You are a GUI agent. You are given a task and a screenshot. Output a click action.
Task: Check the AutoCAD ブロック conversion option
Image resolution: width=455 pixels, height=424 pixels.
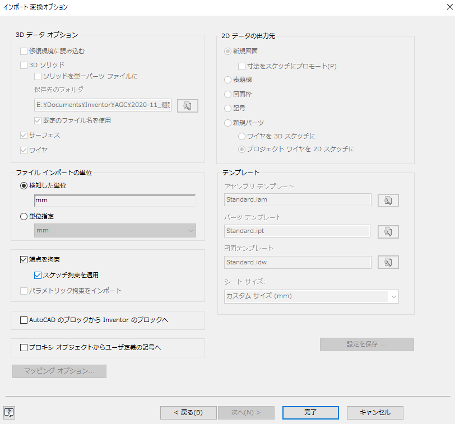coord(24,320)
